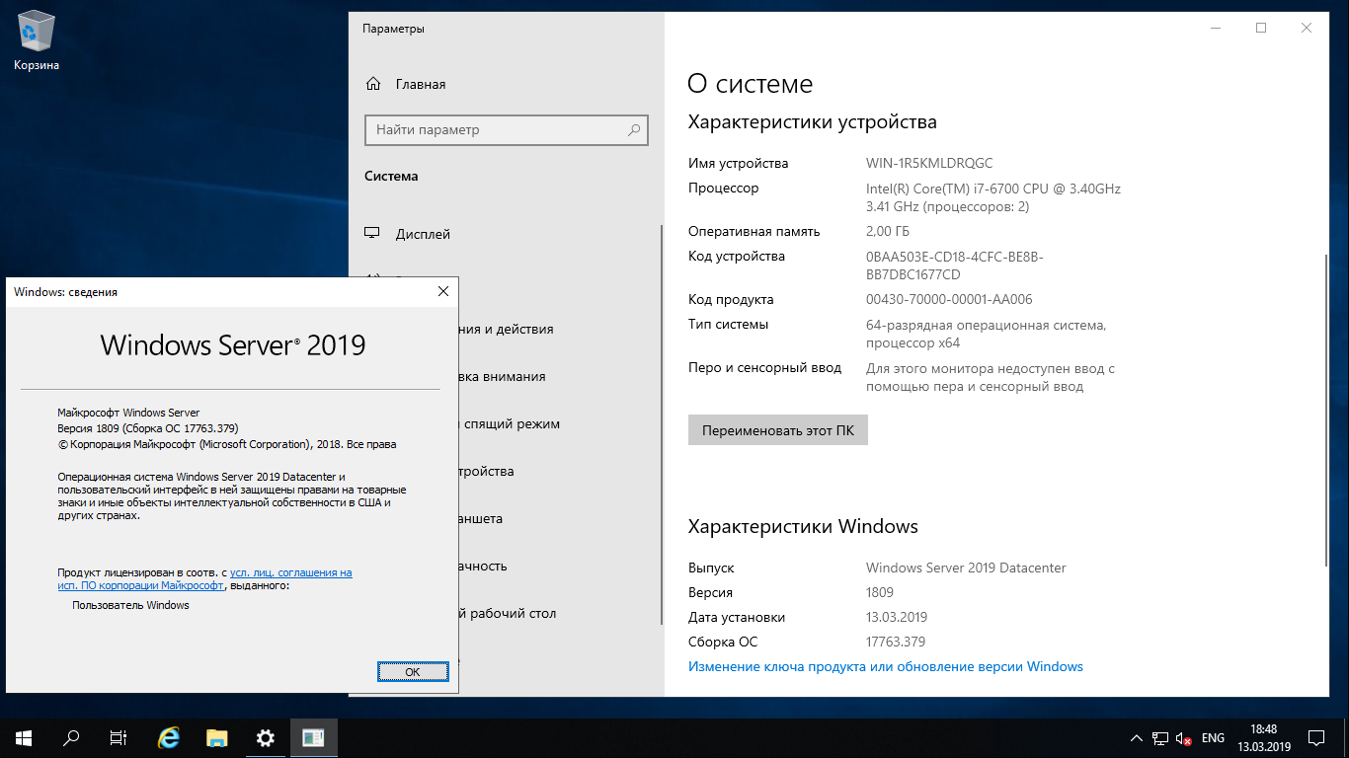Click OK in Windows: сведения dialog
1349x758 pixels.
(x=413, y=671)
